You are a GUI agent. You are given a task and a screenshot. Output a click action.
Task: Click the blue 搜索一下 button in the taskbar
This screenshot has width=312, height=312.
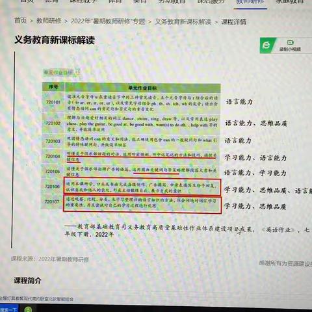[8, 309]
